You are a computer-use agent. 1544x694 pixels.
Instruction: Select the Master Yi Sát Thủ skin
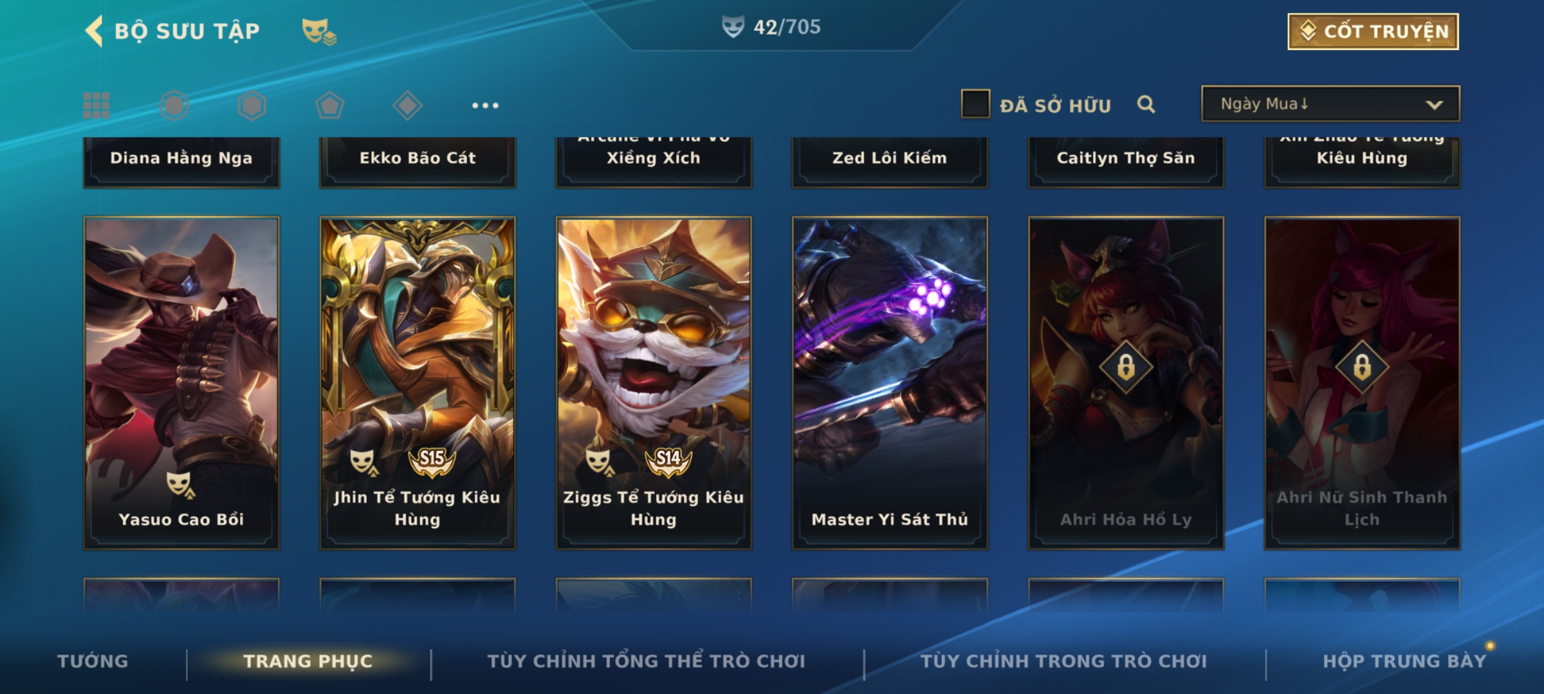890,383
